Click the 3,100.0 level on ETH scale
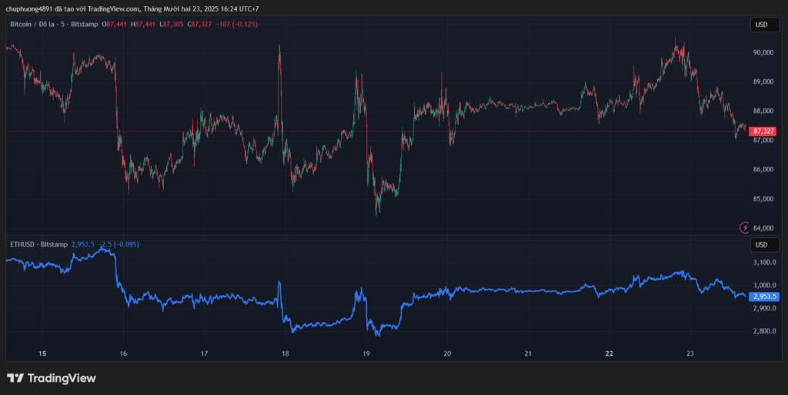Viewport: 788px width, 395px height. coord(763,262)
